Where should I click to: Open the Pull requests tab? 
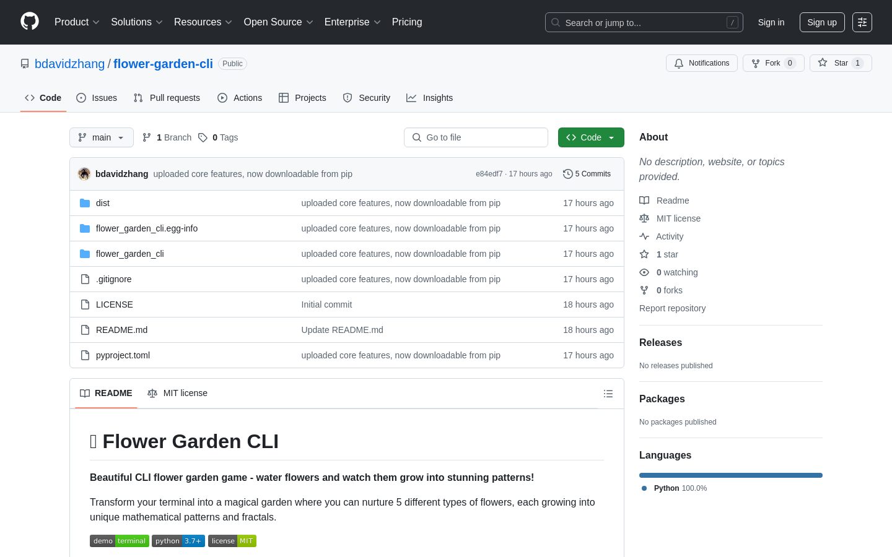click(167, 98)
